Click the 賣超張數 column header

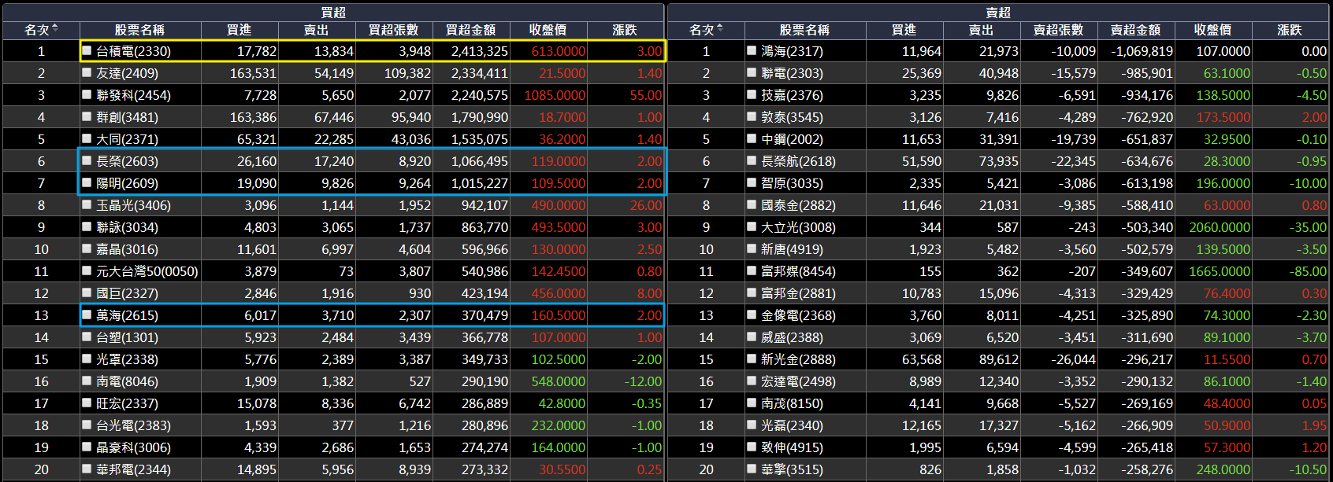pos(1059,30)
